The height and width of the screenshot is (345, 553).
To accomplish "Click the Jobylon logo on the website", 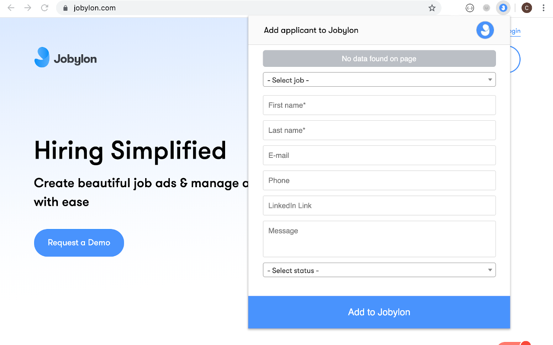I will [x=66, y=57].
